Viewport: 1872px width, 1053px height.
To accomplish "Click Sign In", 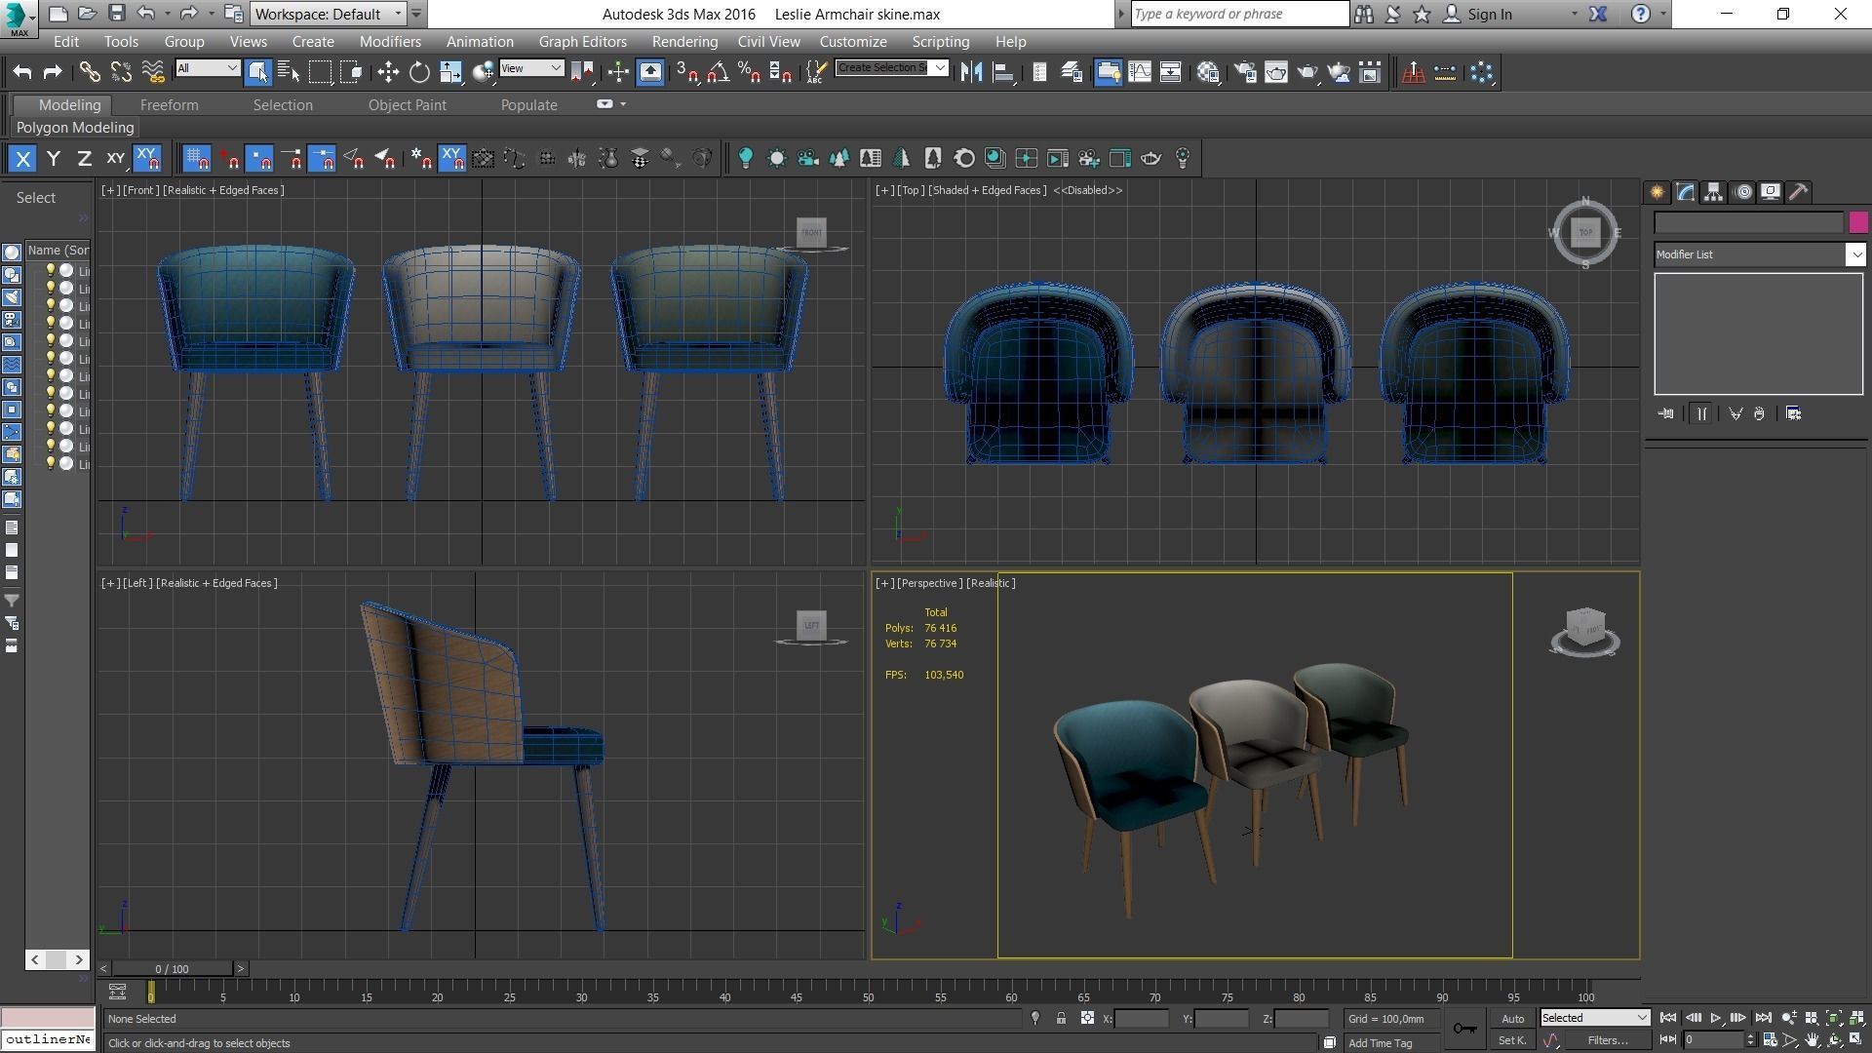I will coord(1489,14).
